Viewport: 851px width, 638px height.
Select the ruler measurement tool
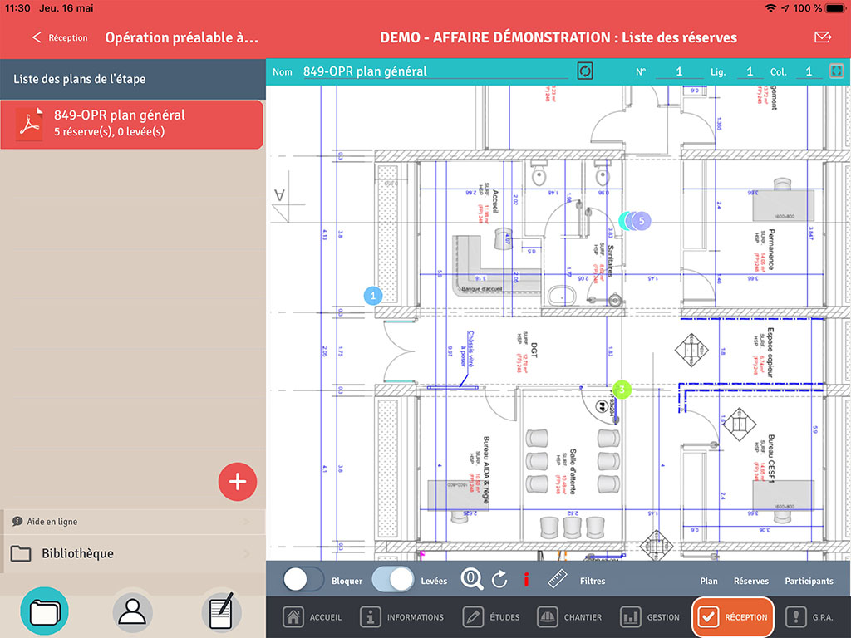(x=557, y=579)
